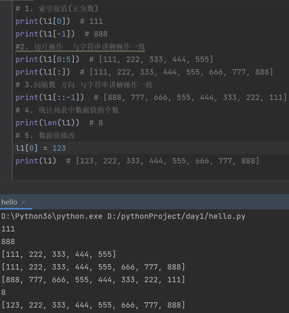289x313 pixels.
Task: Click the line 'print(l1[0]) # 111'
Action: tap(59, 21)
